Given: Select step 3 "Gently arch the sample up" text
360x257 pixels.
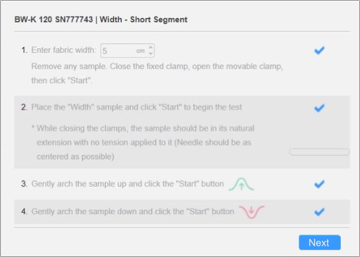Looking at the screenshot, I should (127, 184).
